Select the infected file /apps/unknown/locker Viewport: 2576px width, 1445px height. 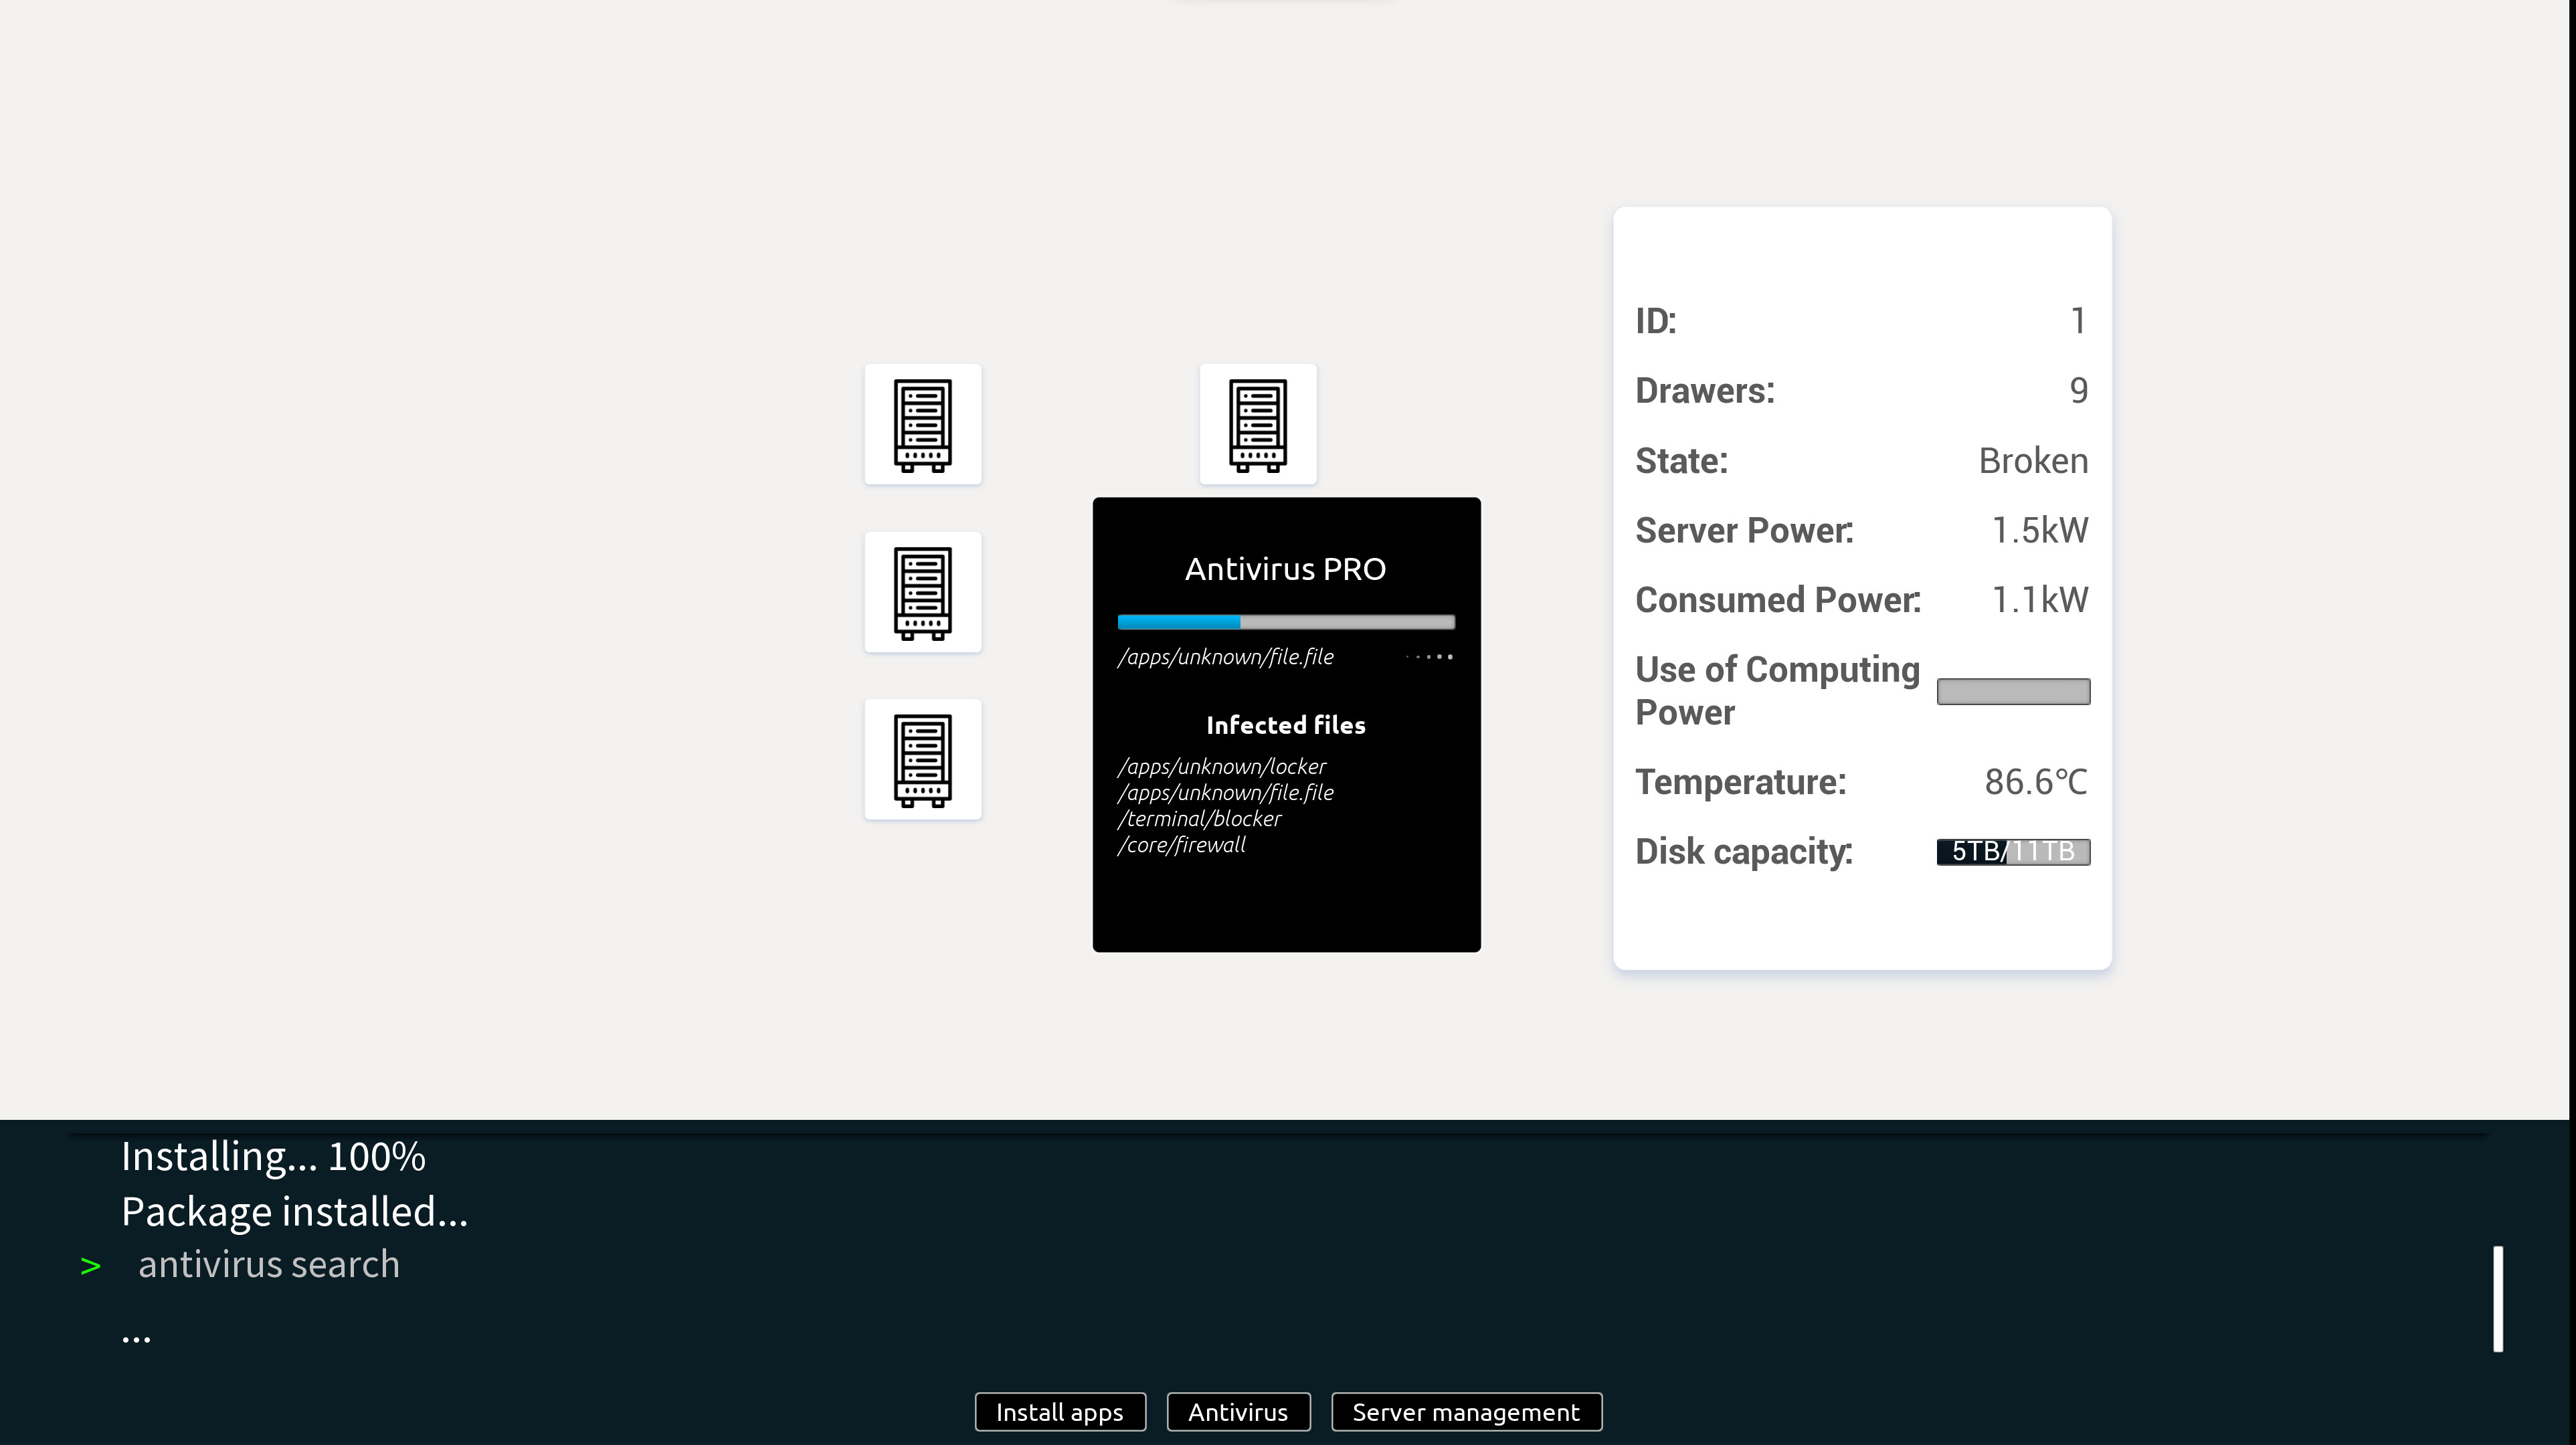[x=1222, y=766]
